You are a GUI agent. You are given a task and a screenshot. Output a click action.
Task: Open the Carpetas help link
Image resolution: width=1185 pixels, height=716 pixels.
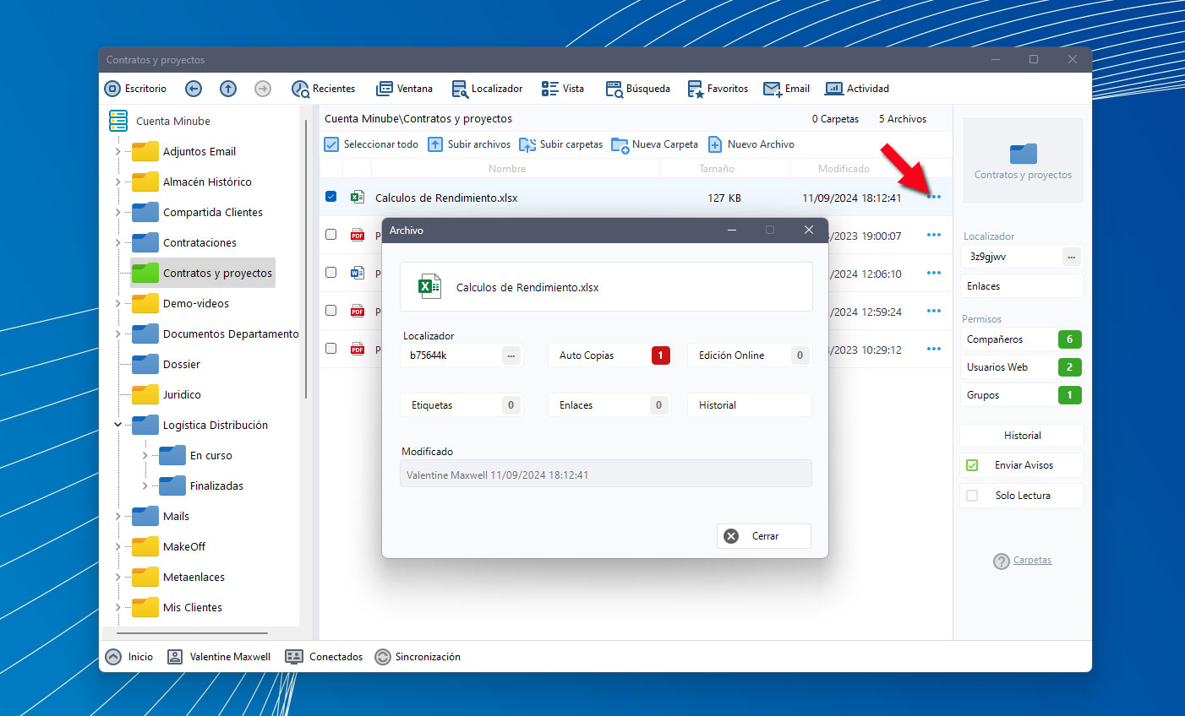click(x=1032, y=561)
